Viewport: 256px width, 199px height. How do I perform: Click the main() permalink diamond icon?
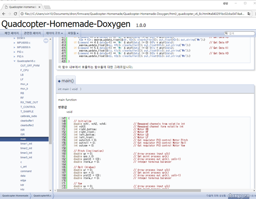pyautogui.click(x=59, y=81)
